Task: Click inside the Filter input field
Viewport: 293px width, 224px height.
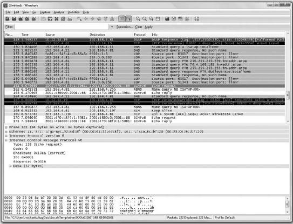Action: tap(62, 27)
